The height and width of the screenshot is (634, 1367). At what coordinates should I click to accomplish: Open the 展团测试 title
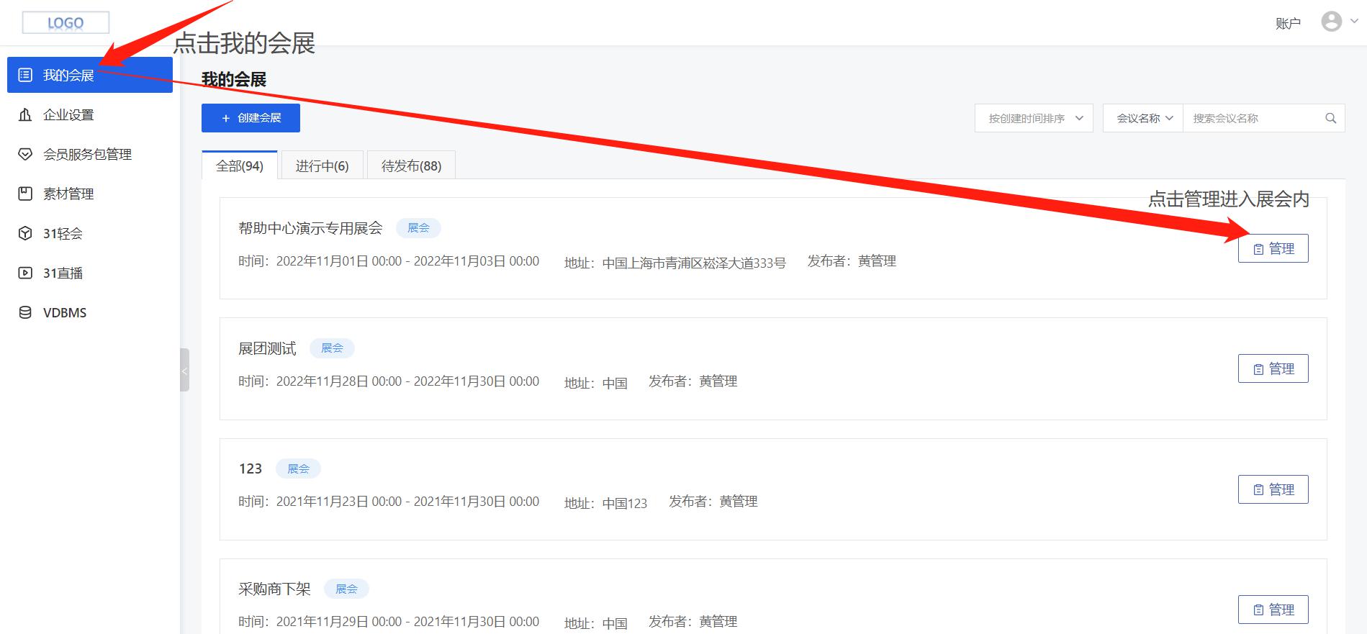click(x=267, y=348)
